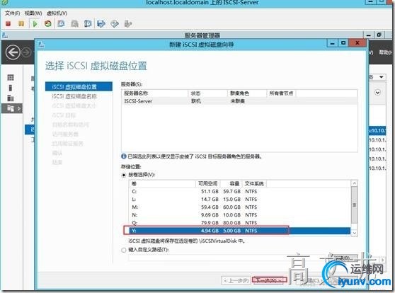This screenshot has height=293, width=395.
Task: Click the 卷 column header in volume list
Action: 163,184
